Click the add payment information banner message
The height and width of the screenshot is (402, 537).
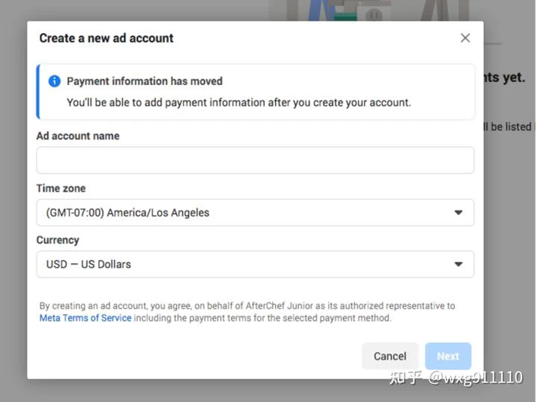pyautogui.click(x=239, y=102)
